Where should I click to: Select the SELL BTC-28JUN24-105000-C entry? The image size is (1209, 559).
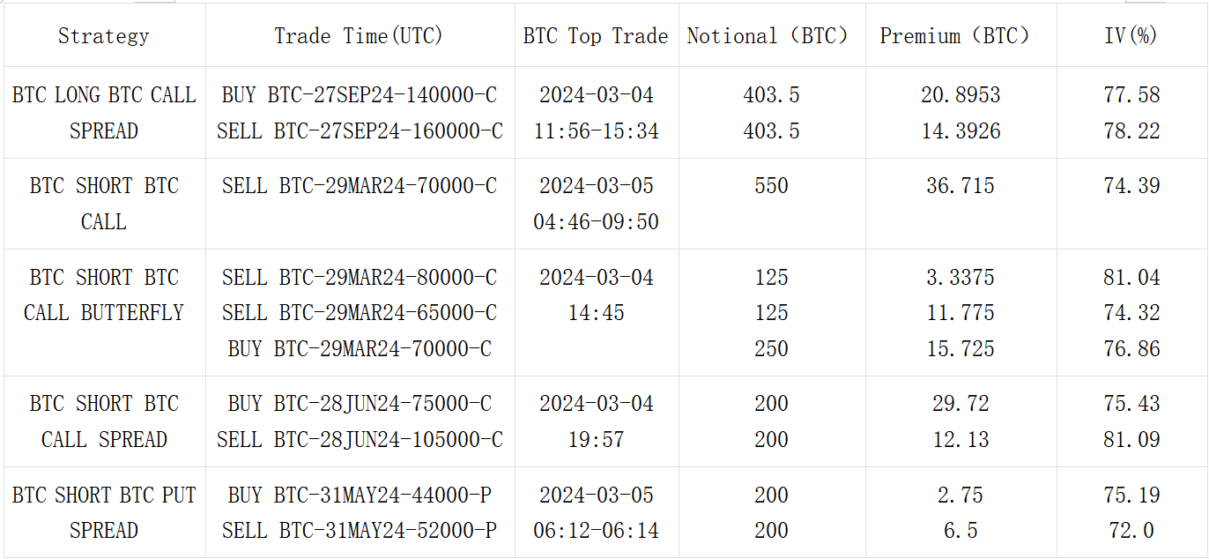tap(360, 440)
